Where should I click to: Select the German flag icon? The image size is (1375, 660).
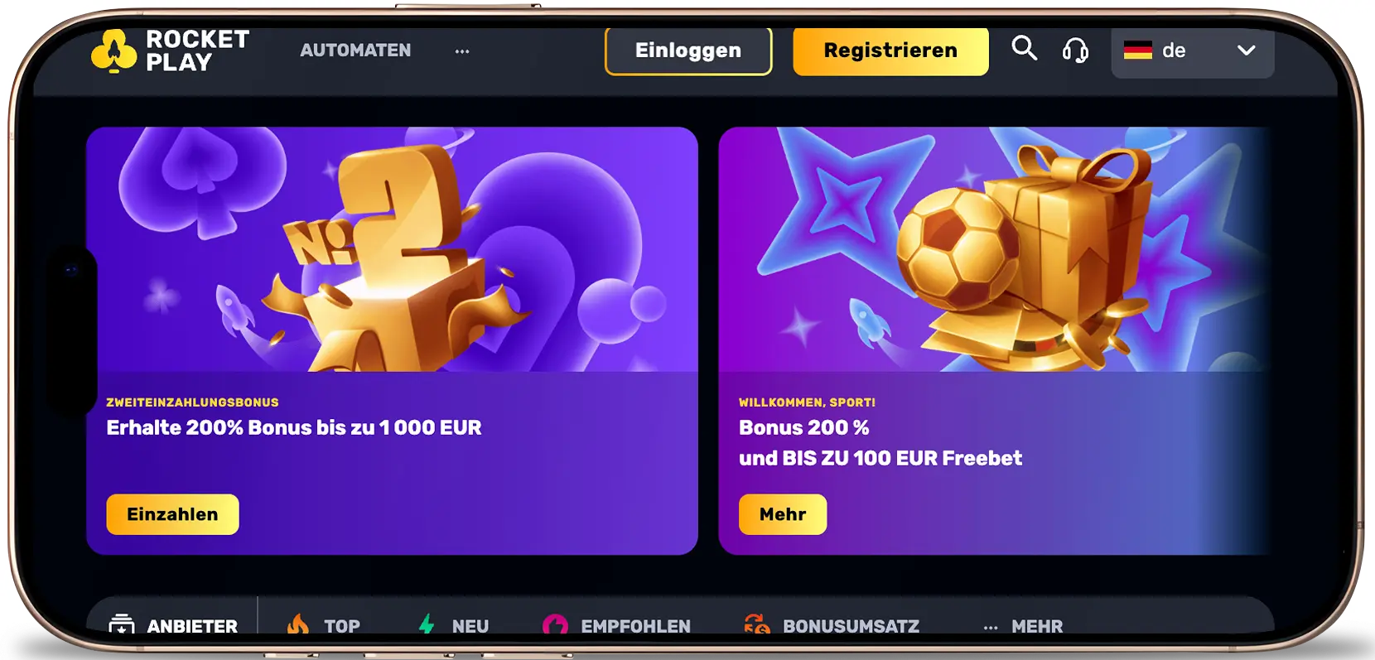point(1138,51)
